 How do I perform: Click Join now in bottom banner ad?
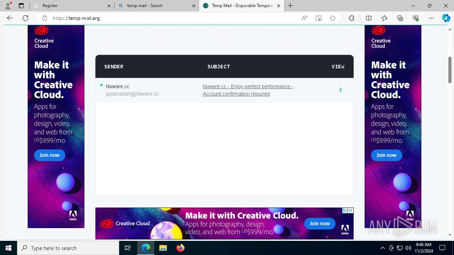pos(320,223)
